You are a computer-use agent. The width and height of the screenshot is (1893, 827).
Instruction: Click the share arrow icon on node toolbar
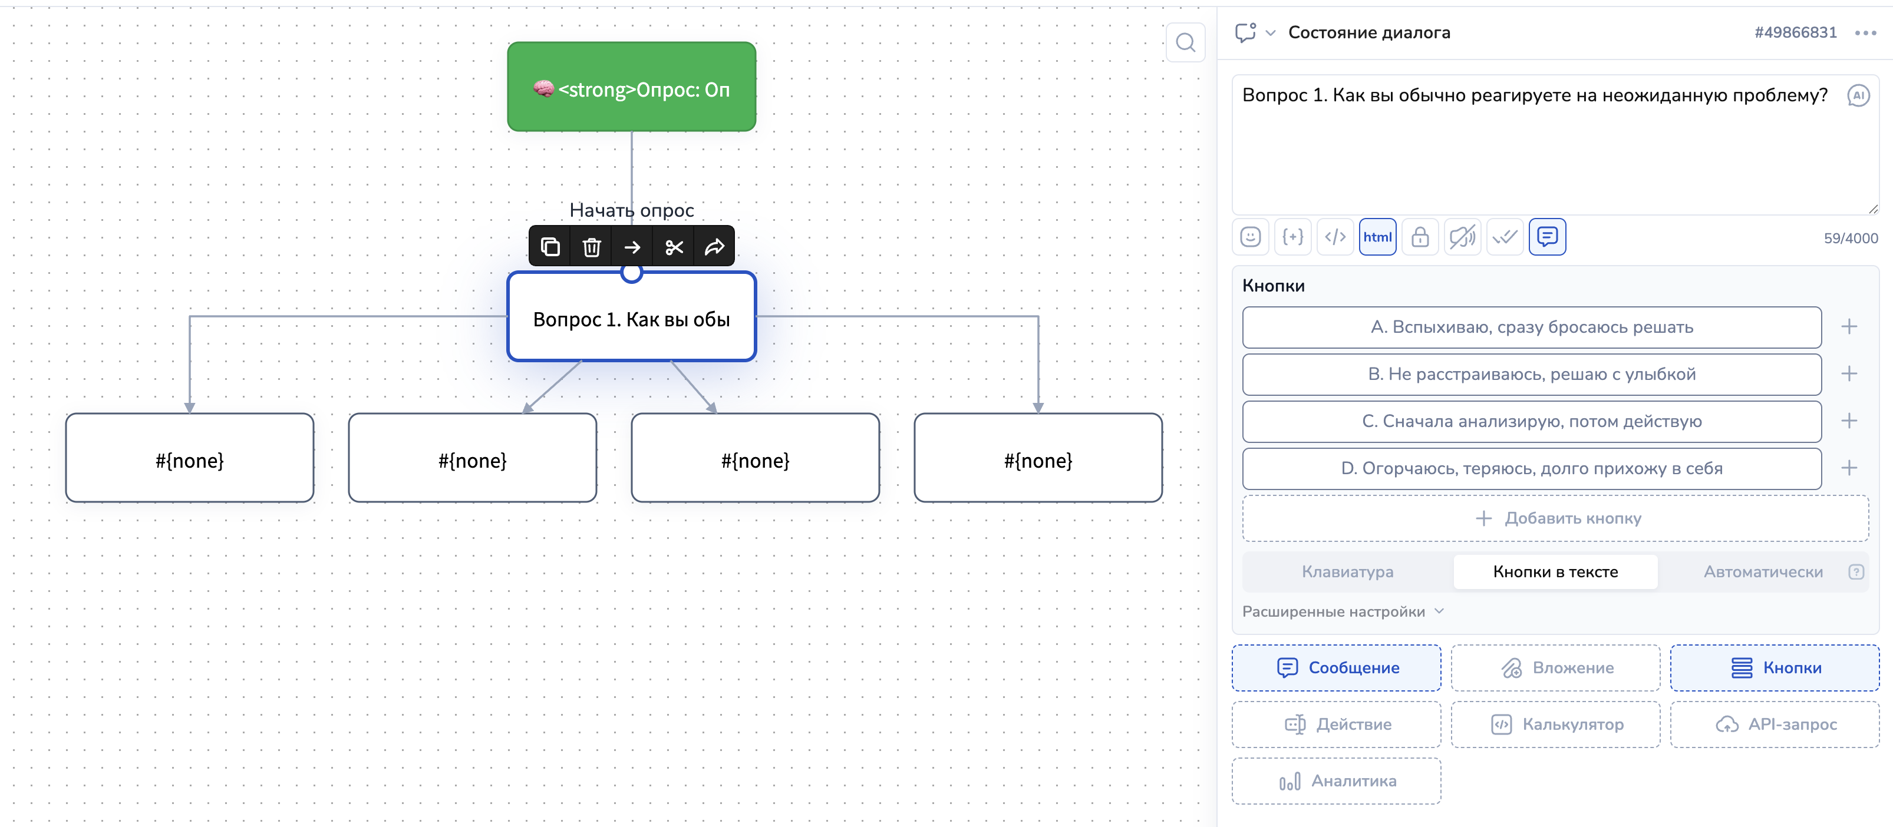tap(714, 247)
